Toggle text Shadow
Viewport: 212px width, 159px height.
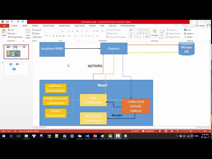pos(57,36)
